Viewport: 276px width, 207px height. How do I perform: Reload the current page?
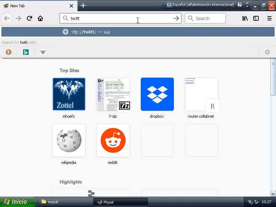29,18
